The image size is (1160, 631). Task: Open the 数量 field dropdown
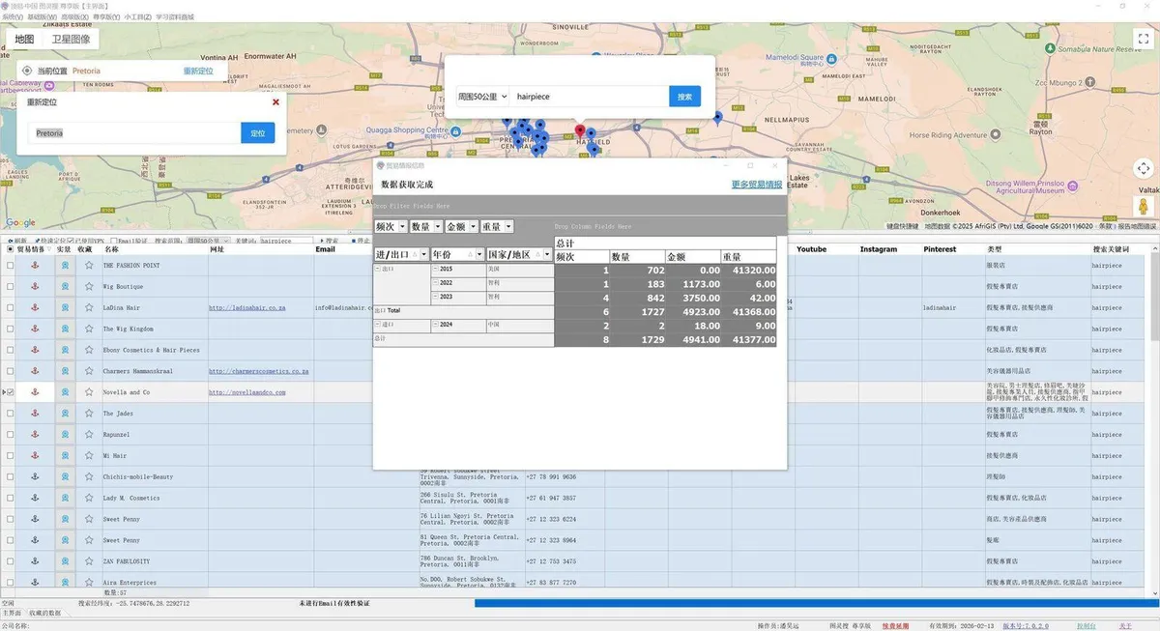click(x=438, y=226)
